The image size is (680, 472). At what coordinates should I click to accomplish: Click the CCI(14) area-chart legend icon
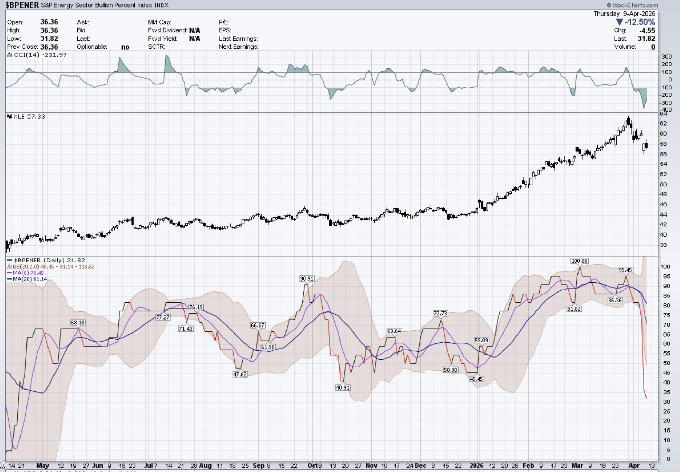click(9, 55)
